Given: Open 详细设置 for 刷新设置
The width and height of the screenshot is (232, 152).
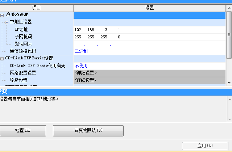Looking at the screenshot, I should point(149,80).
